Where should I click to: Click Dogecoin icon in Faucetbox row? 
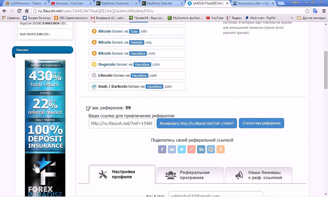pyautogui.click(x=94, y=64)
